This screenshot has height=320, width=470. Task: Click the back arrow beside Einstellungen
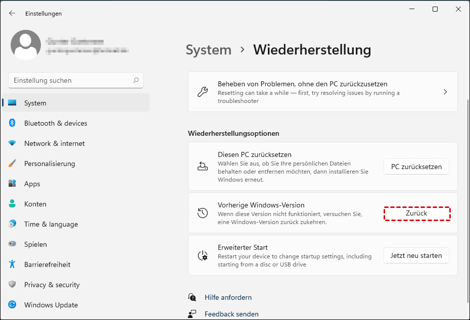pyautogui.click(x=12, y=13)
